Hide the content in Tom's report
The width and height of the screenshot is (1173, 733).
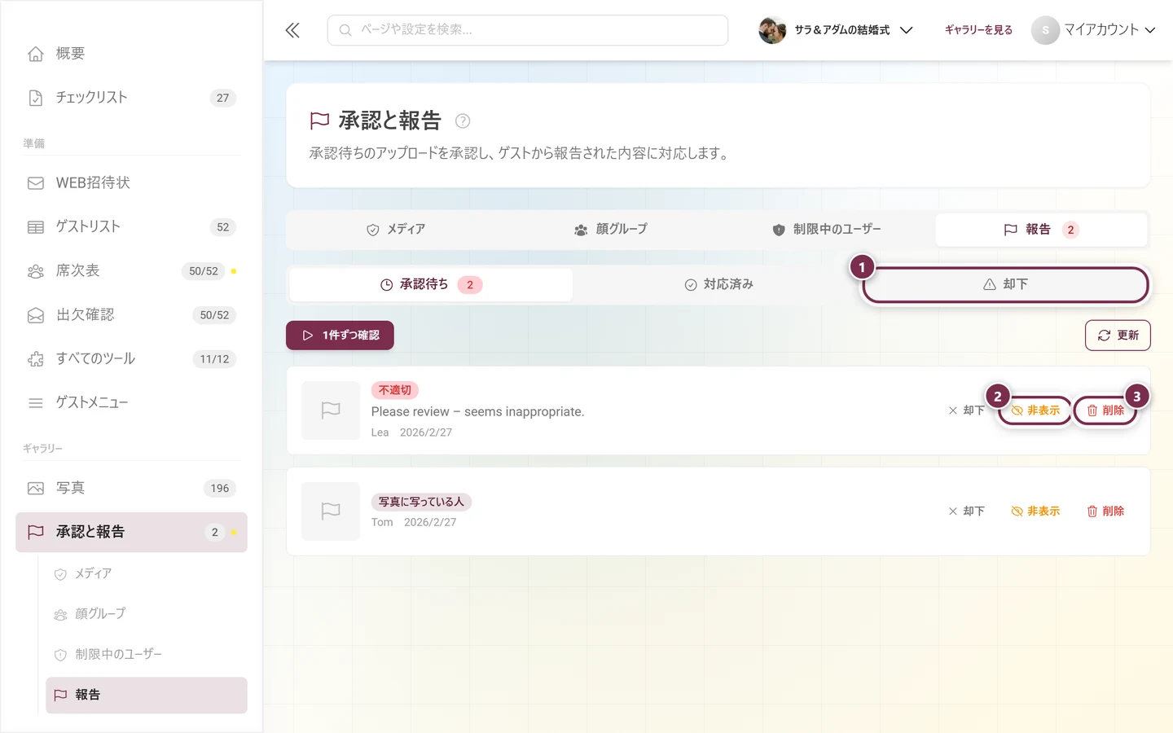coord(1035,511)
